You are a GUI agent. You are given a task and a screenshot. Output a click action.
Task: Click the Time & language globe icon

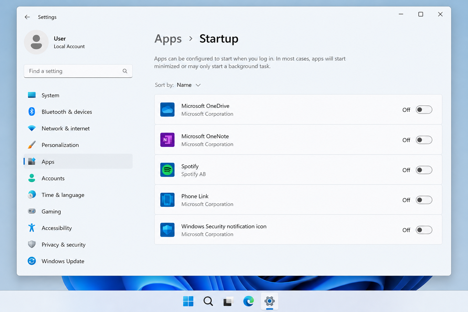32,194
